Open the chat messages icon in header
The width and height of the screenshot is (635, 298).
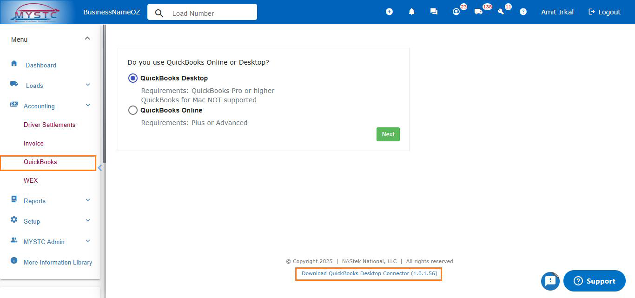434,12
